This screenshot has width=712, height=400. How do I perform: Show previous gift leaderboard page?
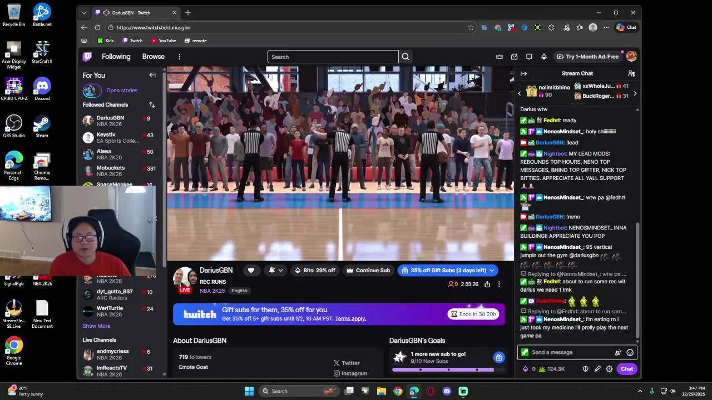point(520,94)
